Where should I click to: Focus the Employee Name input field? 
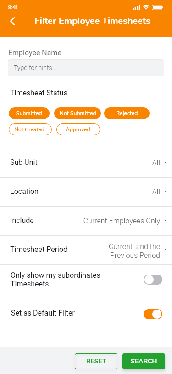pos(86,68)
